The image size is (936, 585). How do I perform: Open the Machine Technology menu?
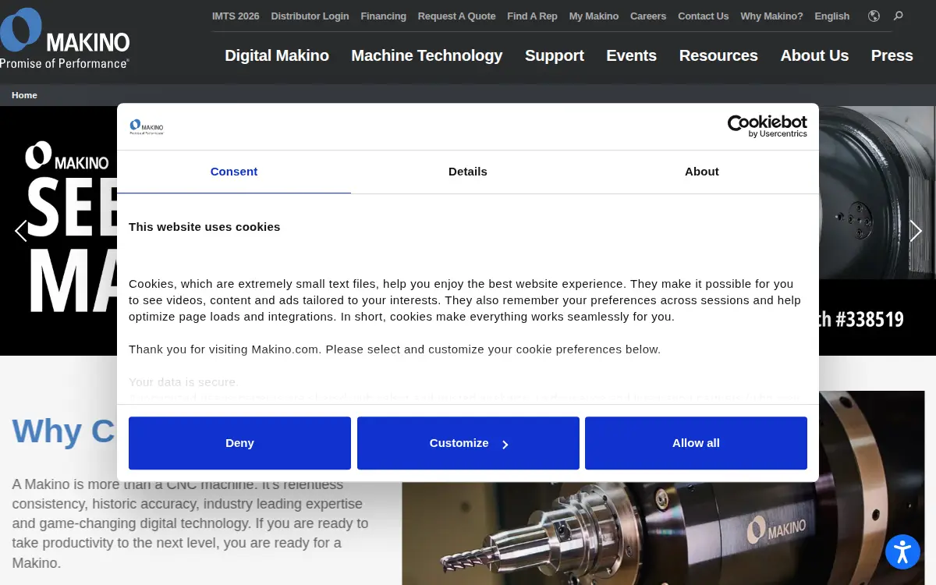[x=427, y=55]
